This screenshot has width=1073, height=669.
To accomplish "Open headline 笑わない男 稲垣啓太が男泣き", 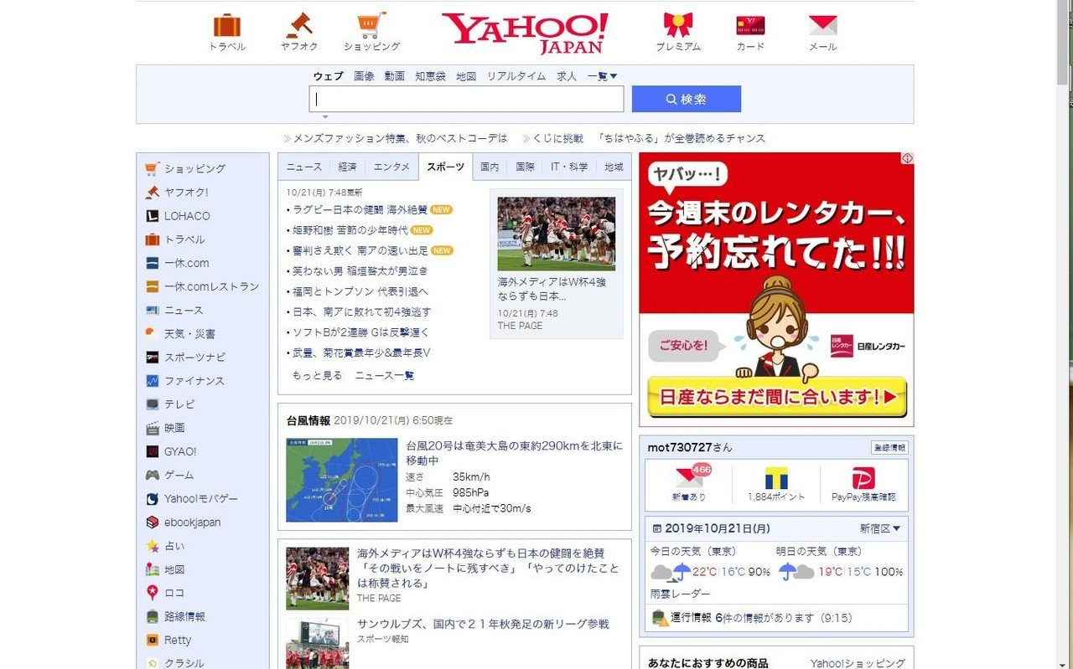I will click(360, 270).
